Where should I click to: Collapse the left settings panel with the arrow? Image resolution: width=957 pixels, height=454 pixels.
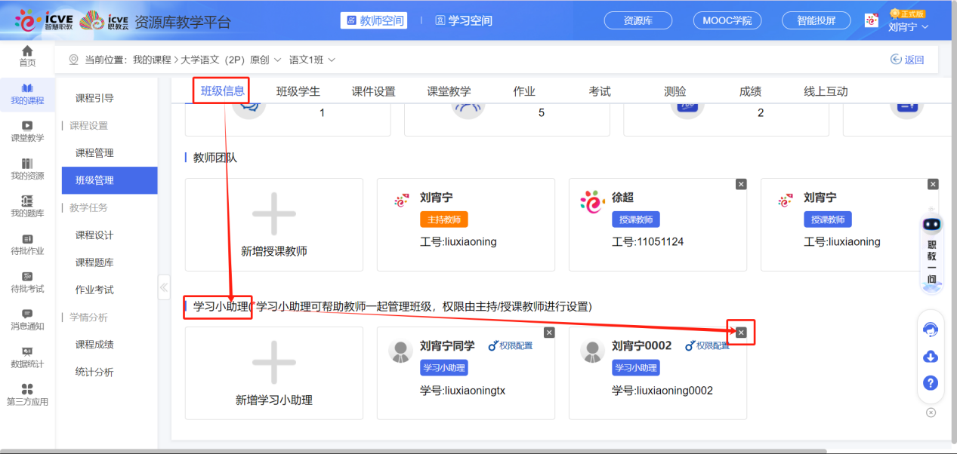click(x=164, y=287)
